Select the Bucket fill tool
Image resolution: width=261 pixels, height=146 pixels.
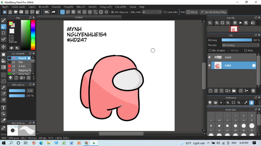point(4,61)
